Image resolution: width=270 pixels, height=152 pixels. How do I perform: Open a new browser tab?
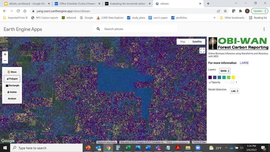[208, 3]
